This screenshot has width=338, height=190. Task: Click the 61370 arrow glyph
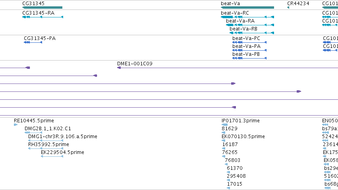pos(228,172)
